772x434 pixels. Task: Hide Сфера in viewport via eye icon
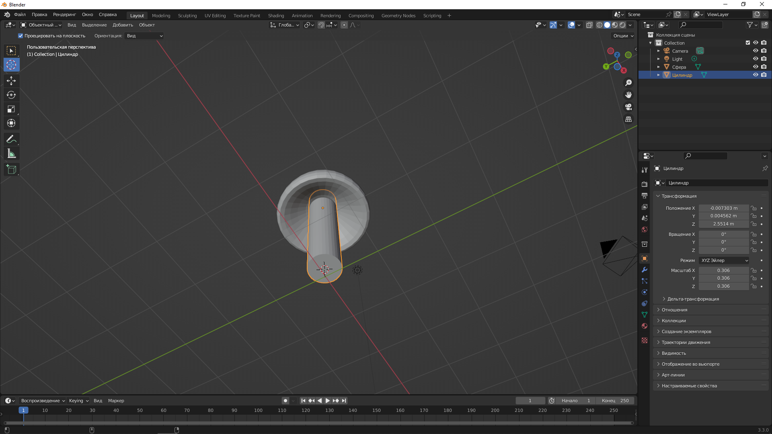coord(756,67)
